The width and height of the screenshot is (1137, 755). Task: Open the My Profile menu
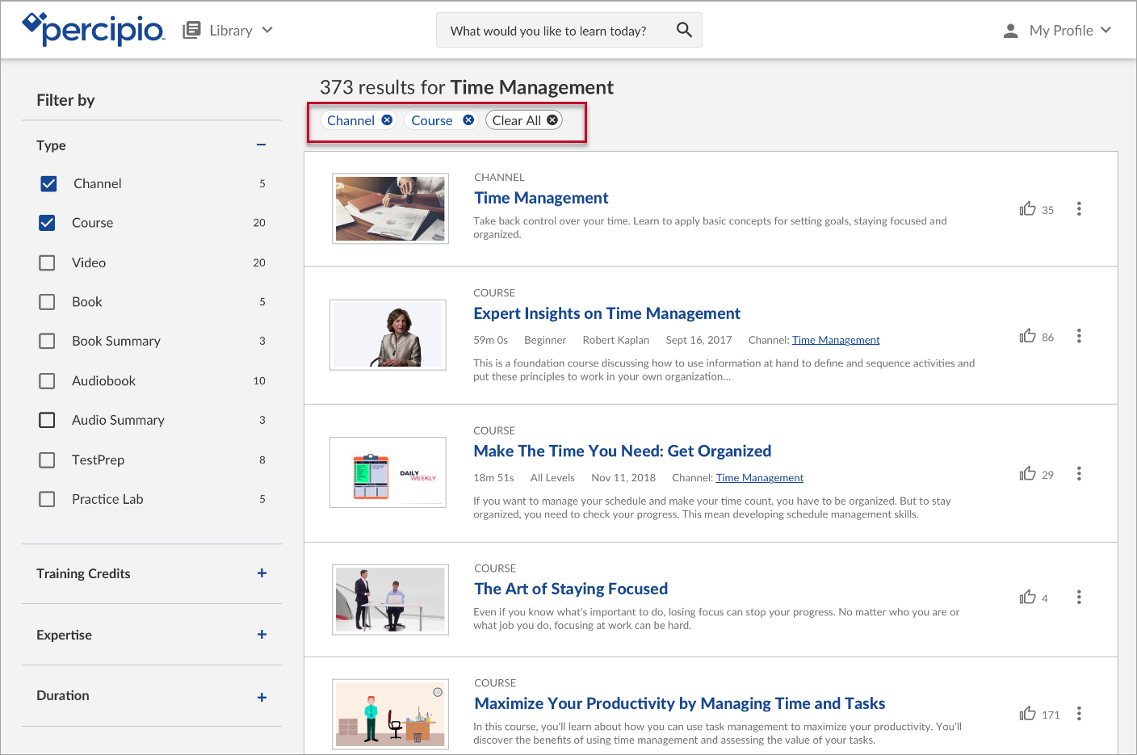(x=1058, y=31)
